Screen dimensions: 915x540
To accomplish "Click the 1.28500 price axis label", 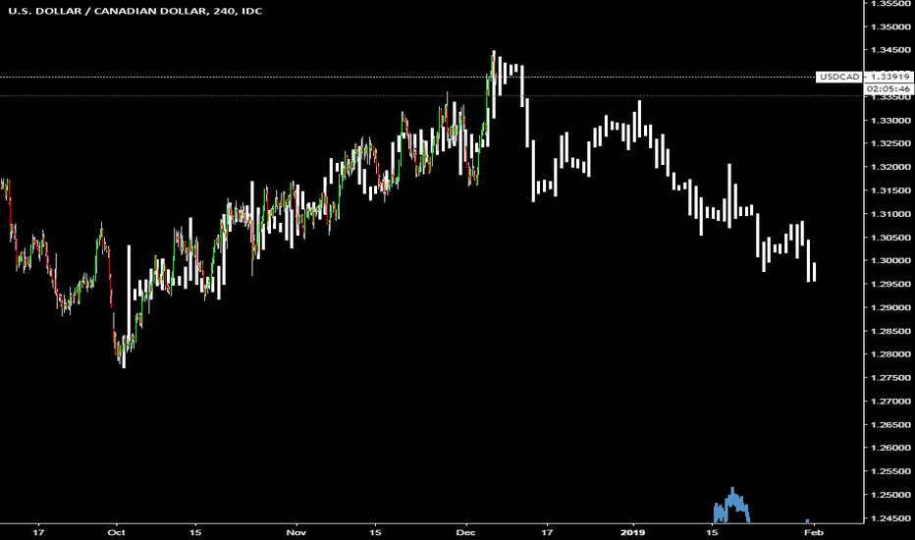I will (x=890, y=331).
